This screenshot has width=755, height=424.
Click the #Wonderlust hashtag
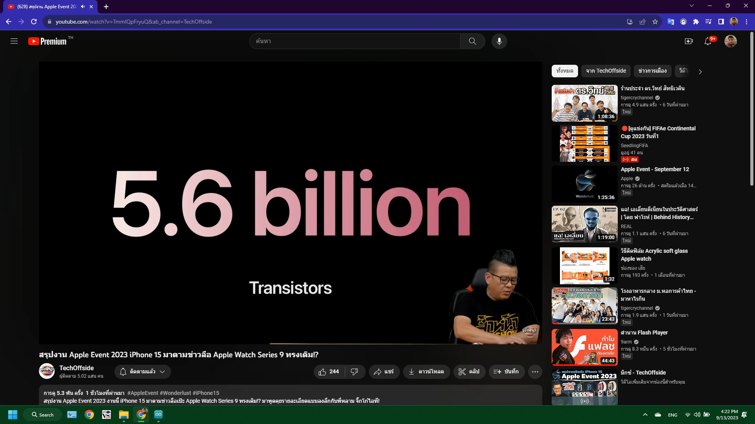coord(175,393)
